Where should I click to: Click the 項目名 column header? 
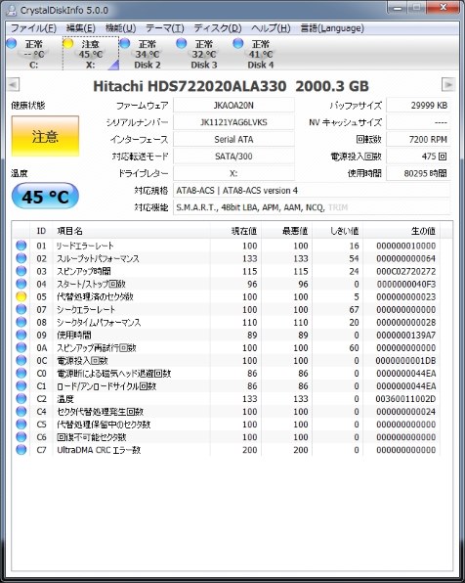(x=132, y=231)
